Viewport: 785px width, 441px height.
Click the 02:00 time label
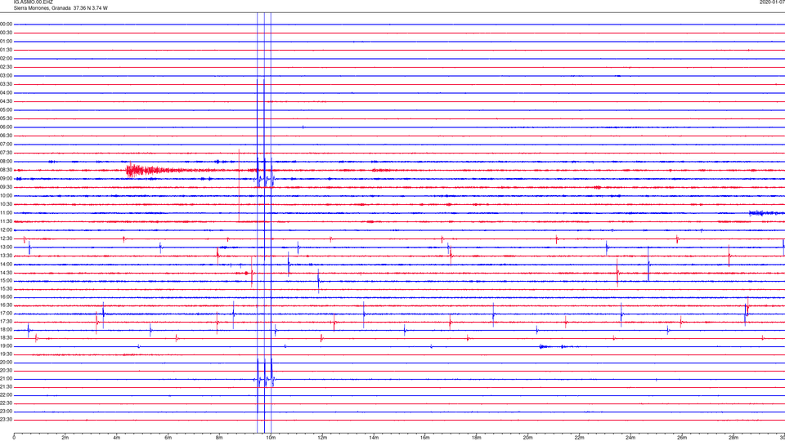6,58
